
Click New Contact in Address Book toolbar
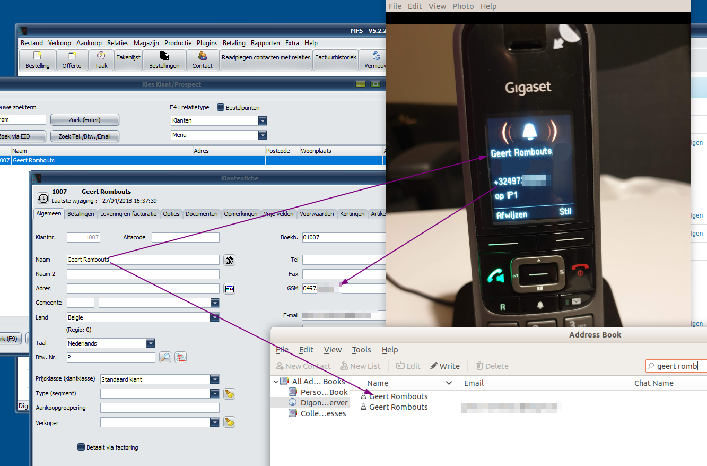pyautogui.click(x=303, y=366)
